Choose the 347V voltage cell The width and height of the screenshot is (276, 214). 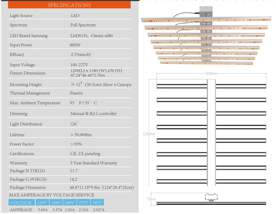97,203
